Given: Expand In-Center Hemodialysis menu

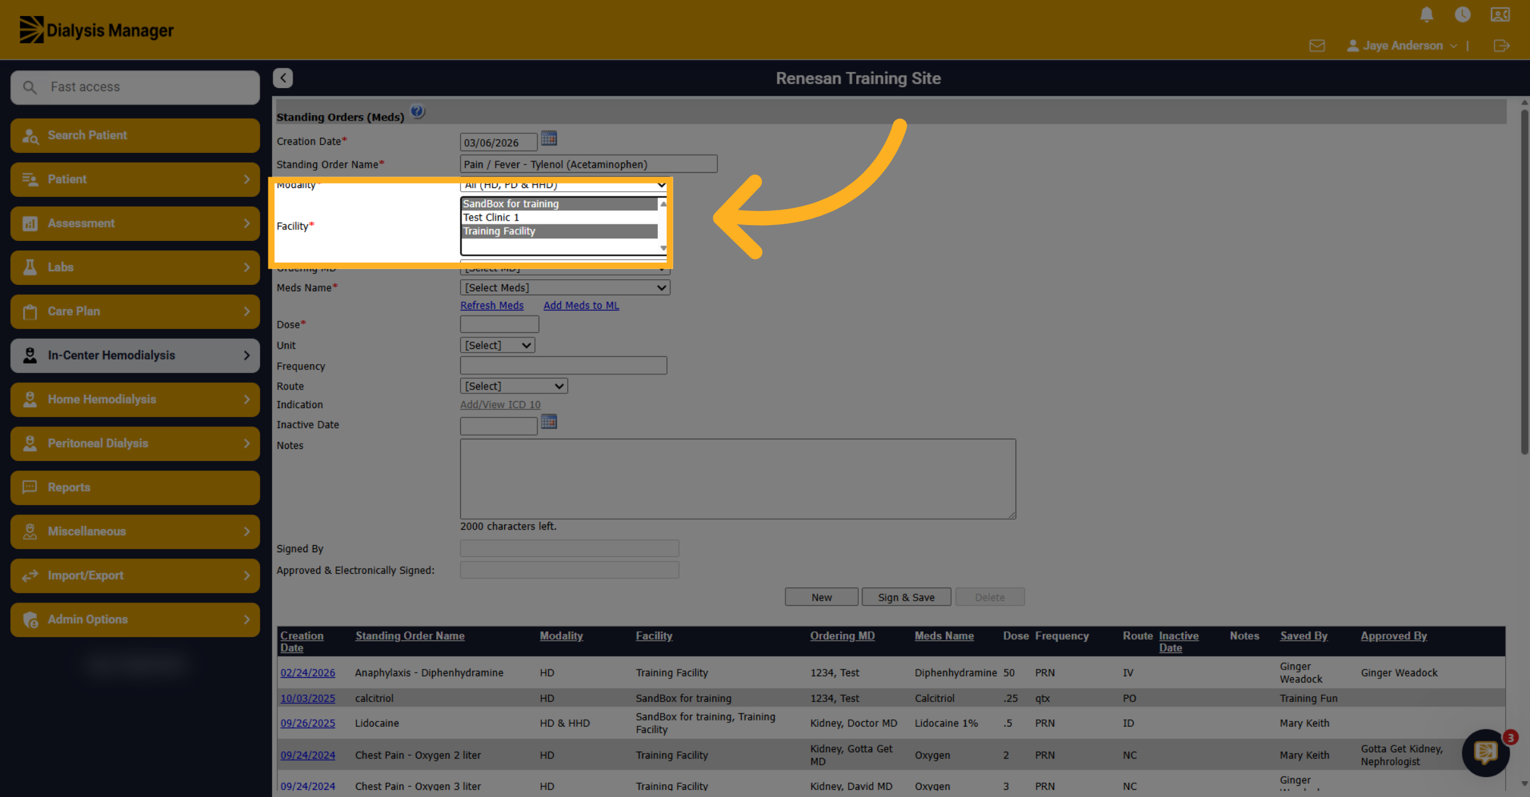Looking at the screenshot, I should [135, 355].
